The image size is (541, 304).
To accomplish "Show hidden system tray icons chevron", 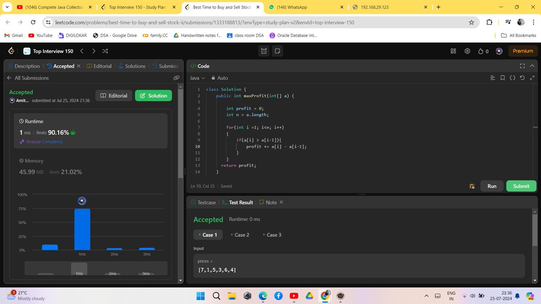I will click(x=426, y=296).
